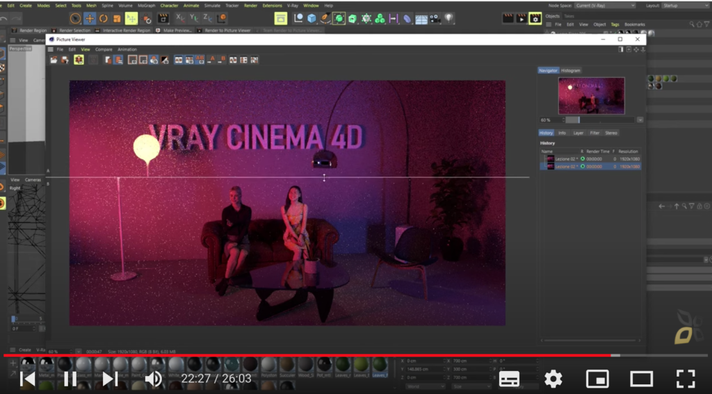Skip to next video
712x394 pixels.
[110, 379]
